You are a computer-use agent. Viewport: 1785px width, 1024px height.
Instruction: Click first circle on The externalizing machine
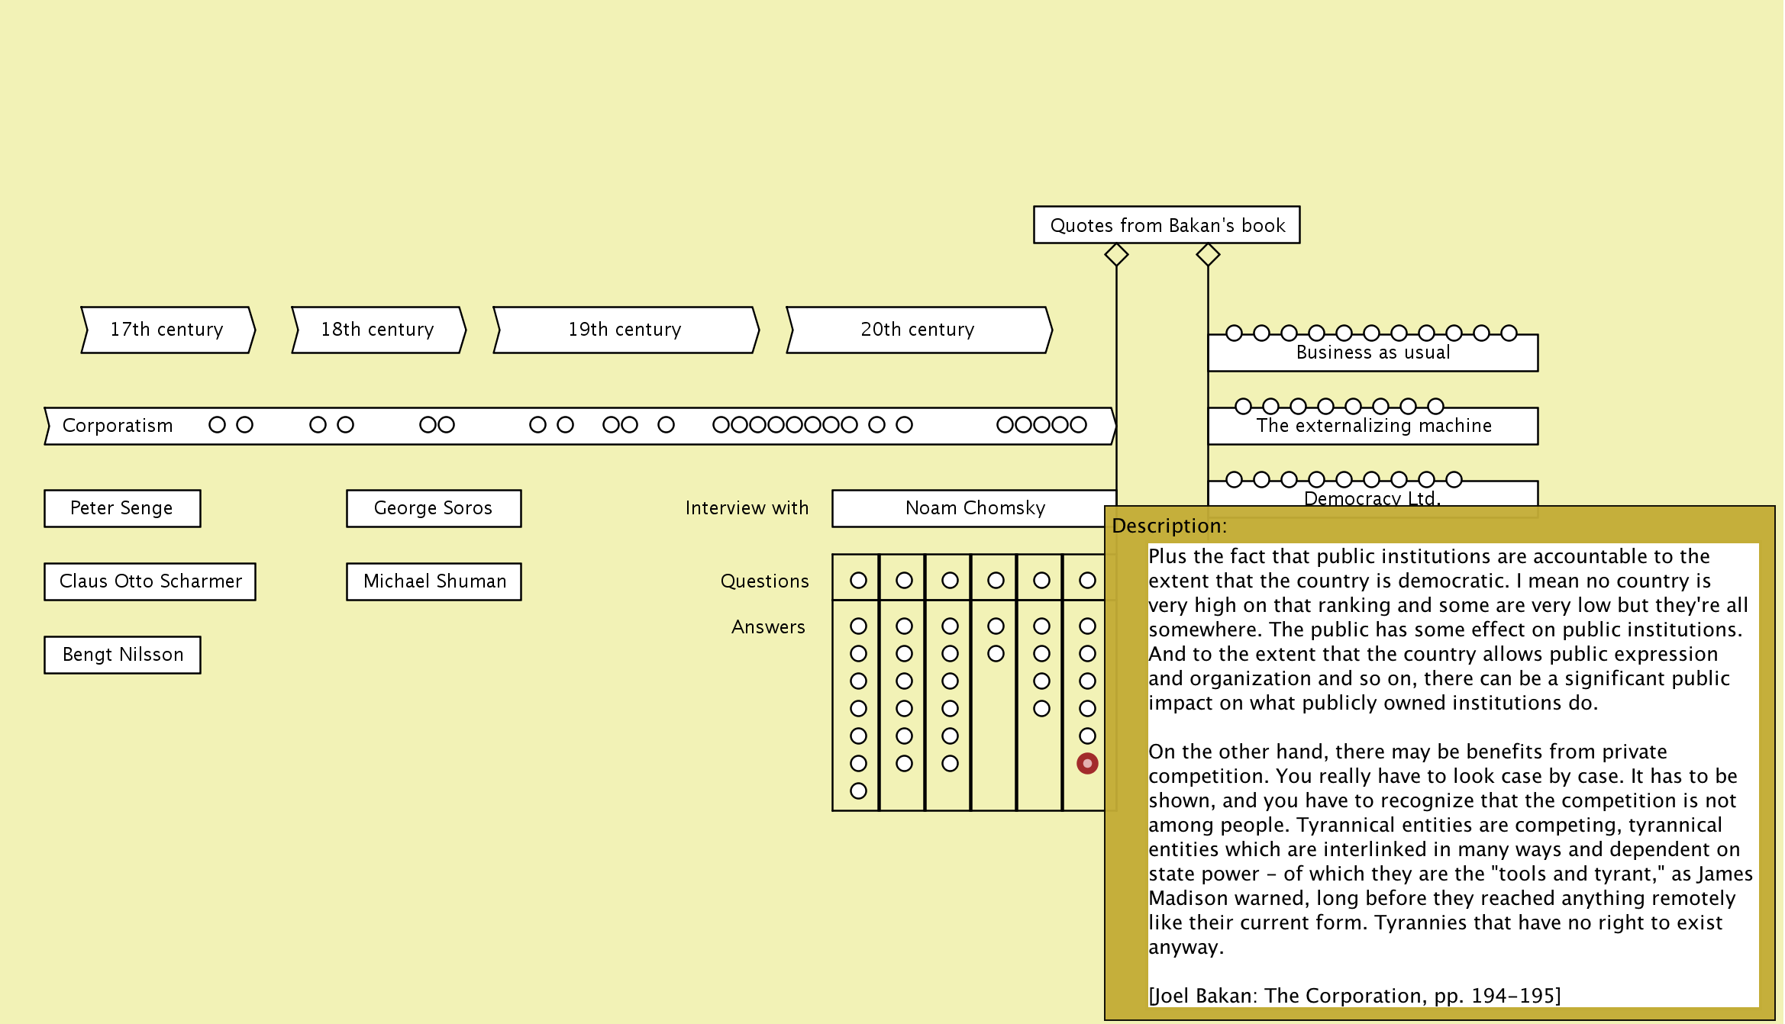tap(1243, 406)
